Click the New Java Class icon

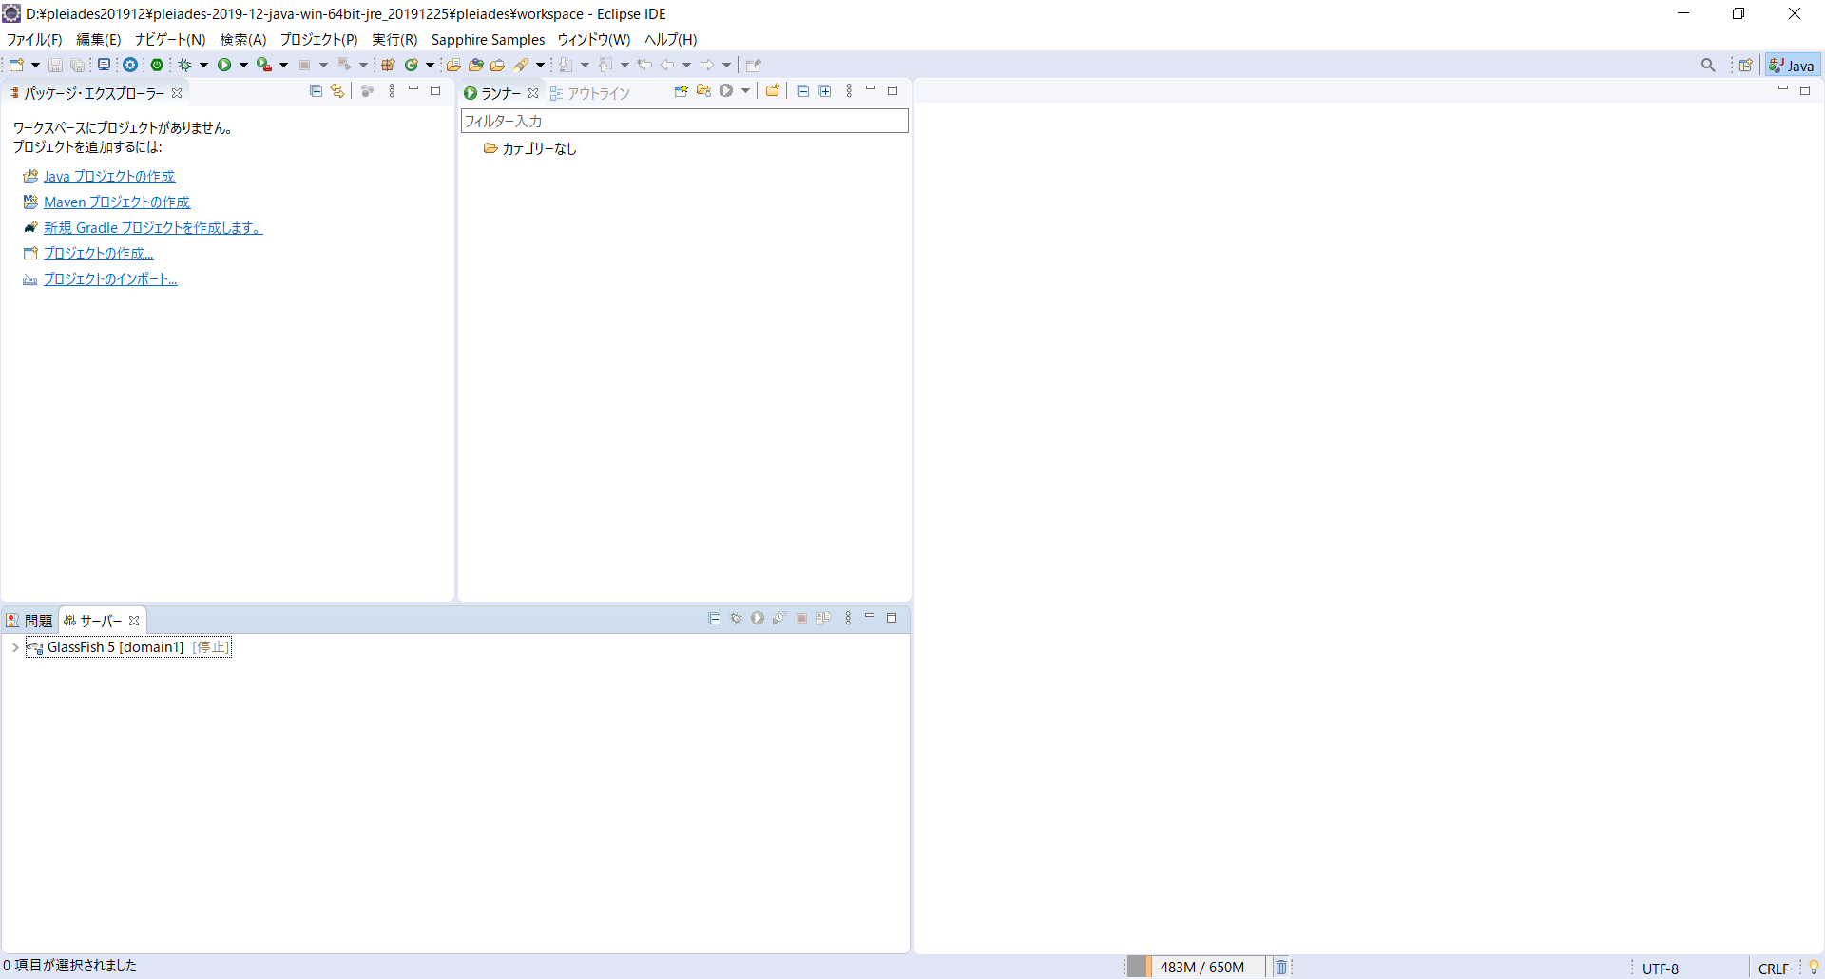[x=412, y=65]
